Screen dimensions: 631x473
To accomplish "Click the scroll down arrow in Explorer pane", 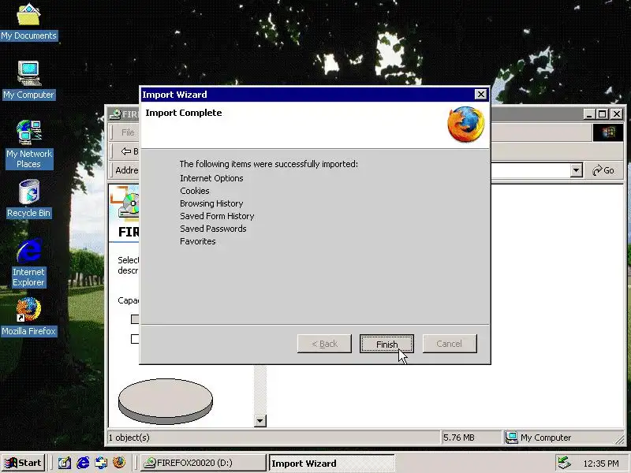I will [260, 421].
